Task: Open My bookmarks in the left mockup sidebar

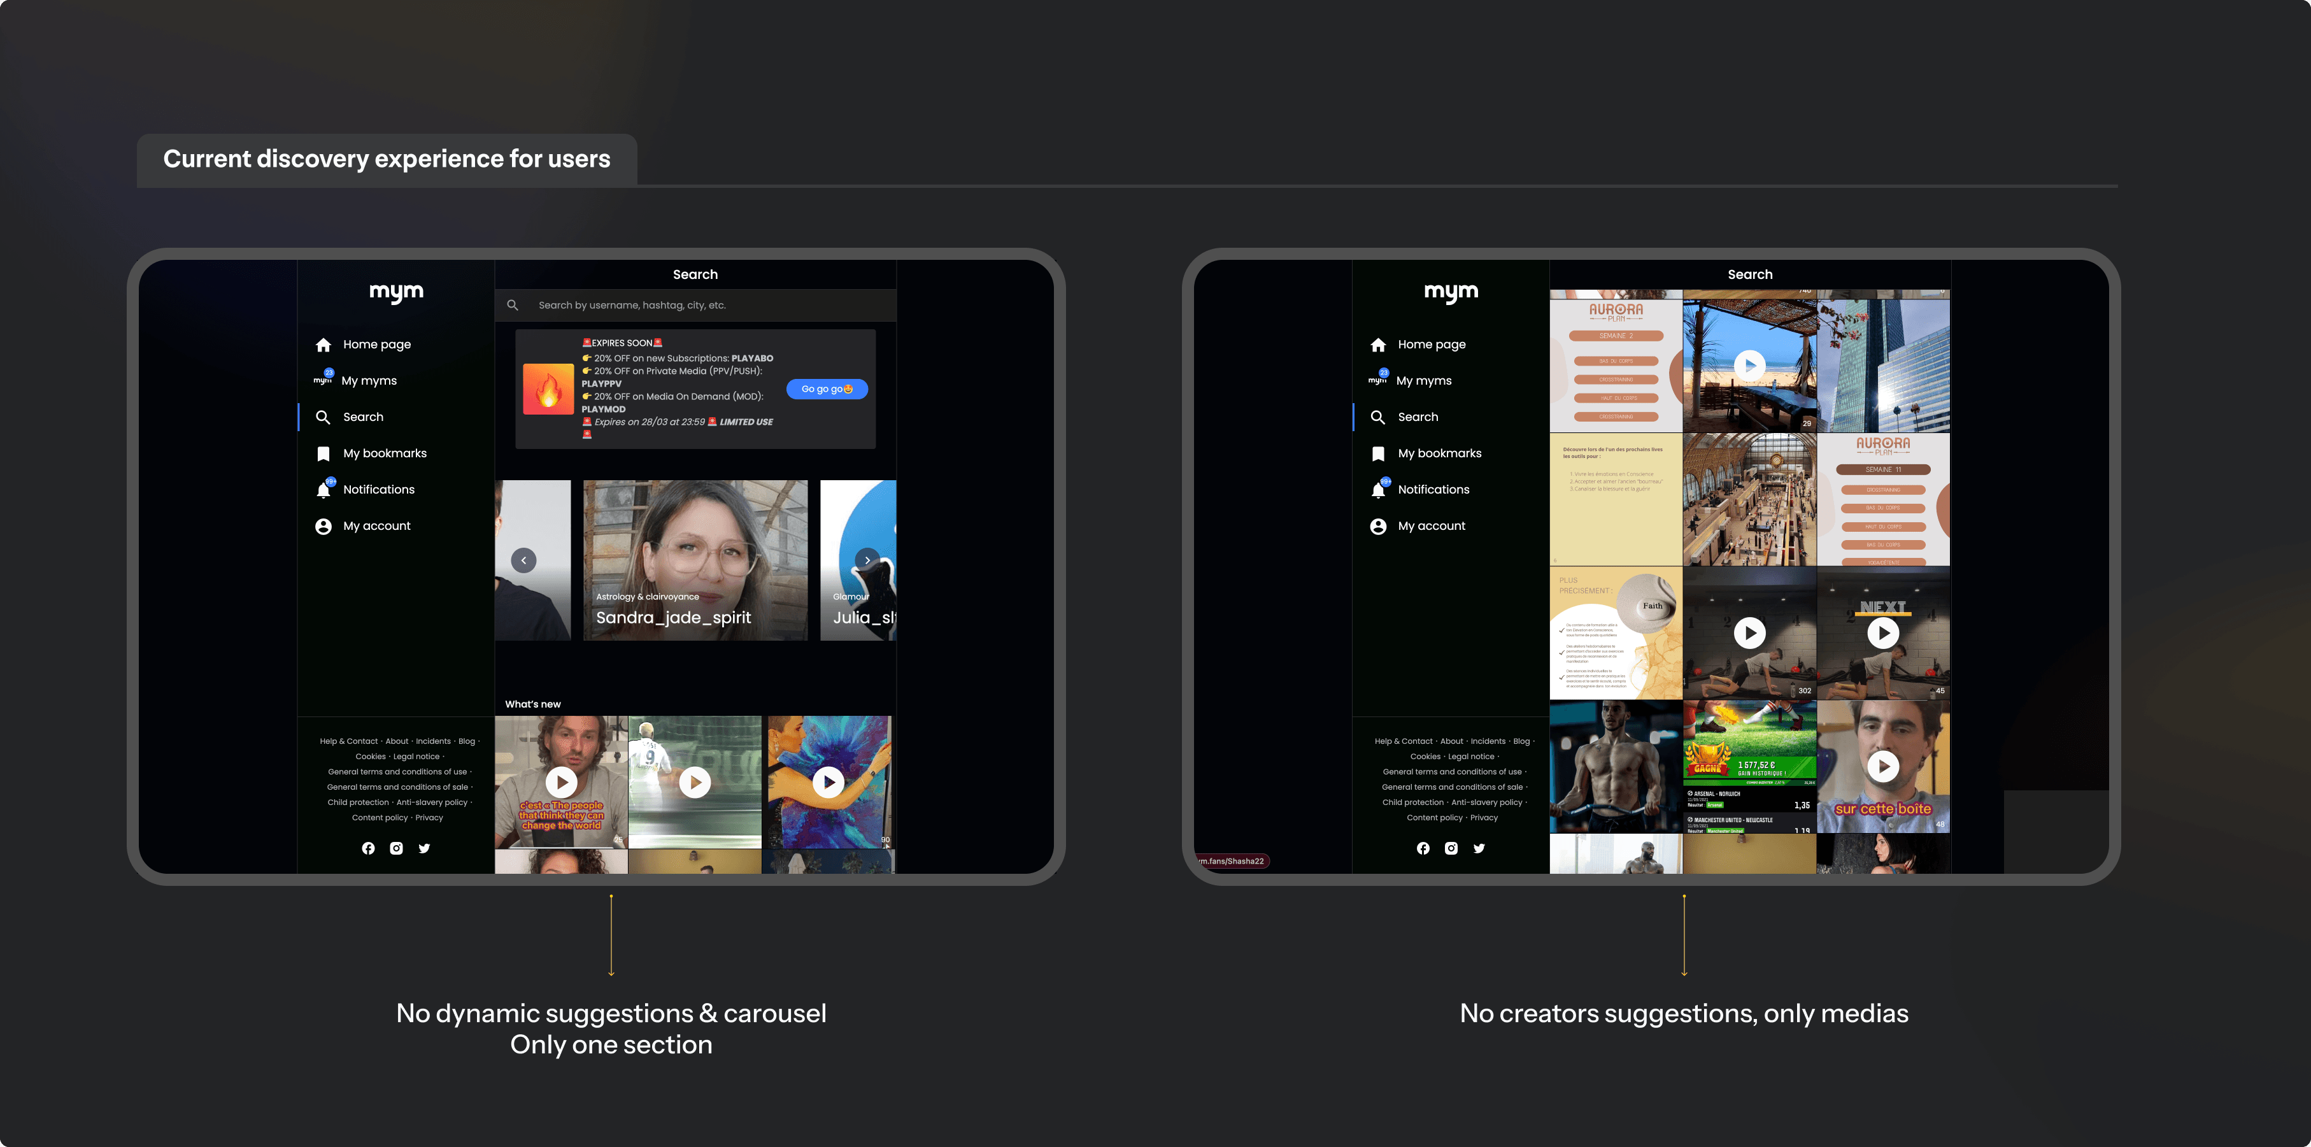Action: (385, 453)
